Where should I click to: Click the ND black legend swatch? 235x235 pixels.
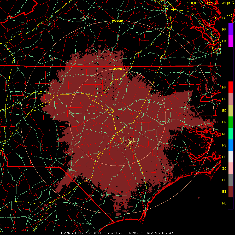(231, 203)
